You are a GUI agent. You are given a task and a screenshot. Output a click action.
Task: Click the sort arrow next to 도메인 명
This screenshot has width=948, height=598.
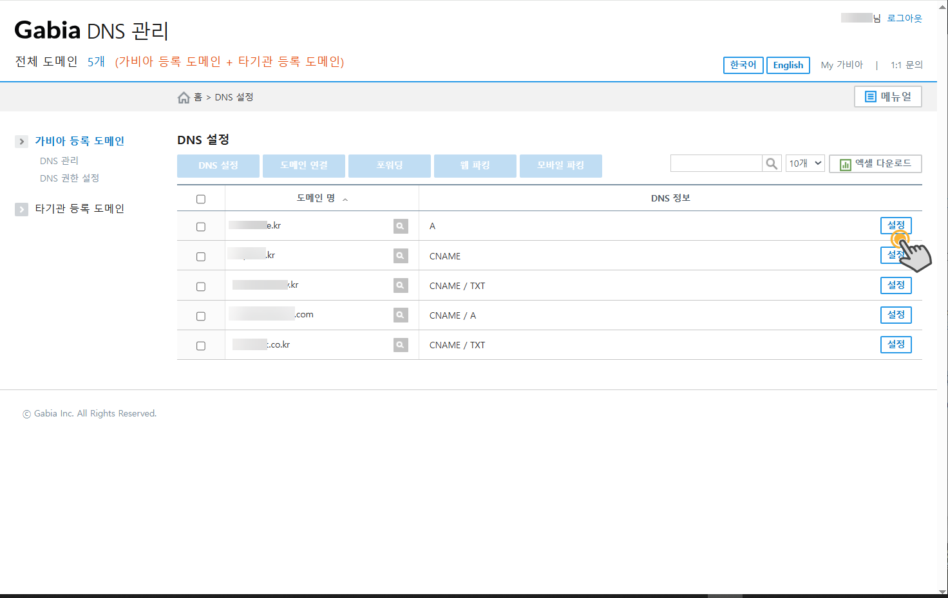[345, 200]
